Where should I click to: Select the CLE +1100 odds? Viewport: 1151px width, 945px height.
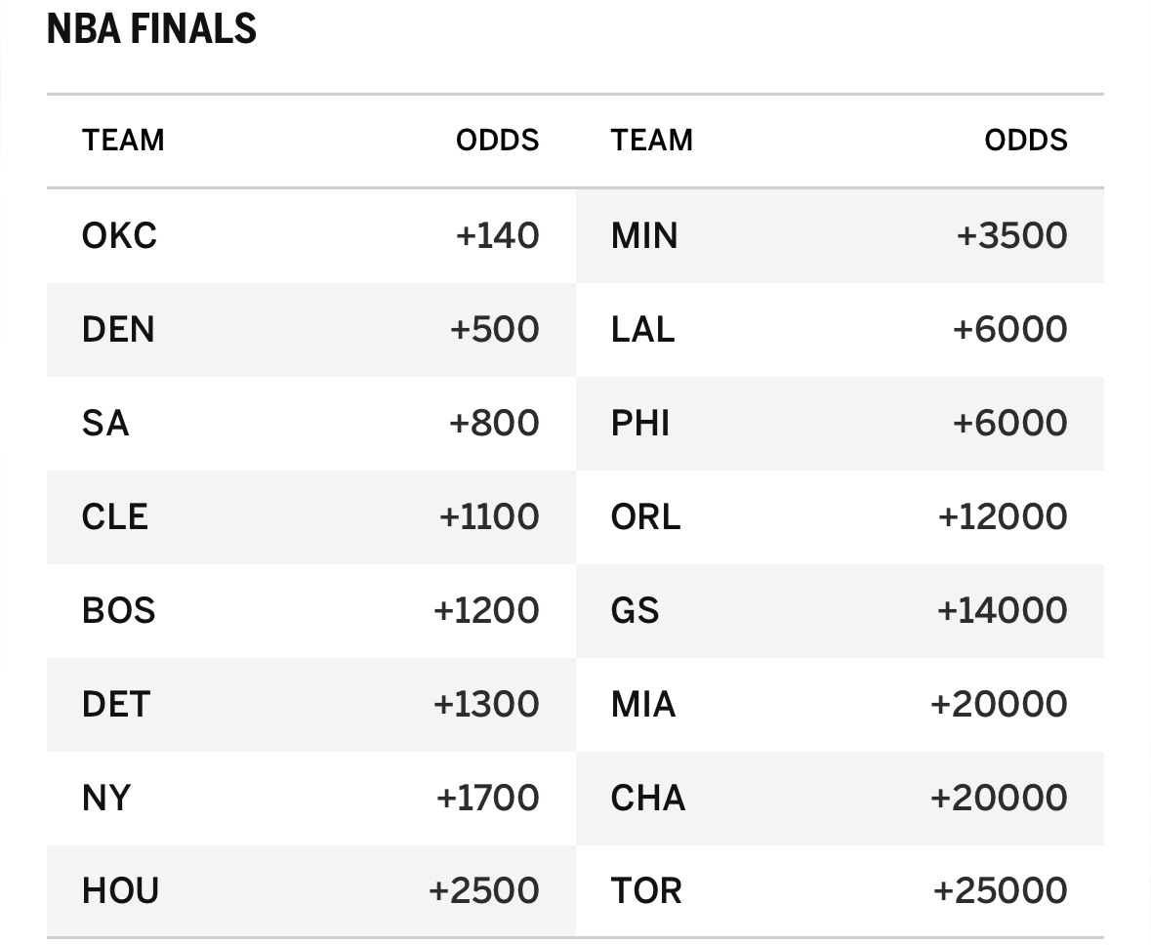click(x=489, y=517)
